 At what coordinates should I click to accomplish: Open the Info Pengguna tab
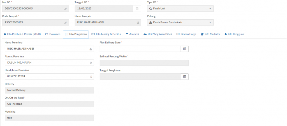point(234,34)
